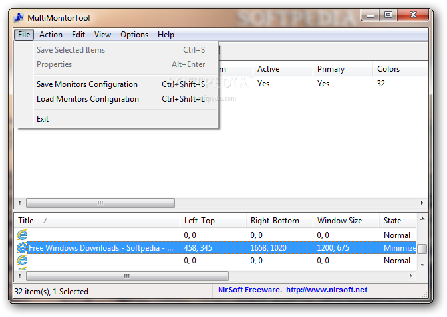Open the File menu
This screenshot has width=447, height=317.
click(24, 35)
